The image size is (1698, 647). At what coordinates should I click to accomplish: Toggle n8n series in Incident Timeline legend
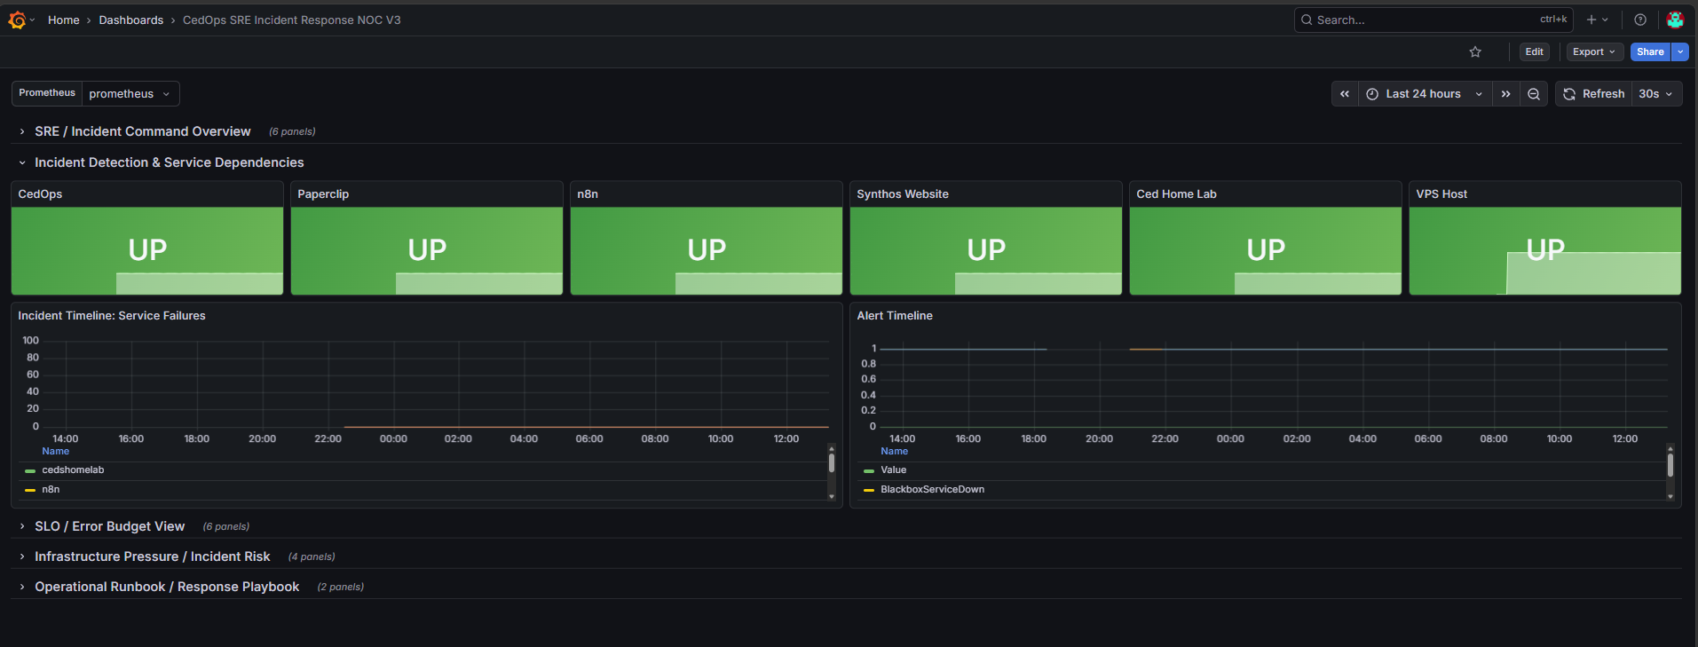(51, 490)
